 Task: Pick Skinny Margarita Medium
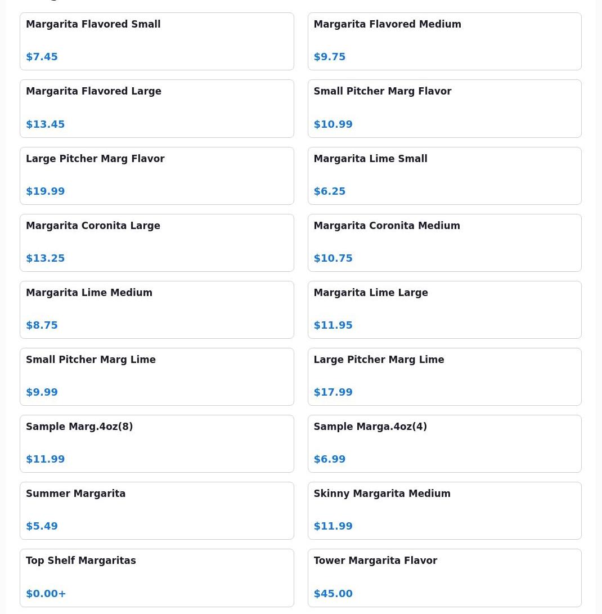click(x=444, y=510)
